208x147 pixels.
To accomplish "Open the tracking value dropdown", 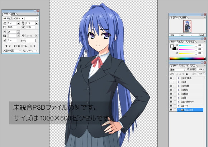I will click(18, 36).
